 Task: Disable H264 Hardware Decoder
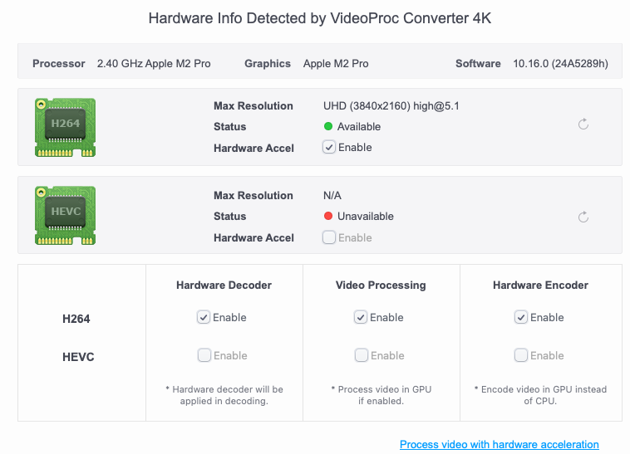pos(204,317)
